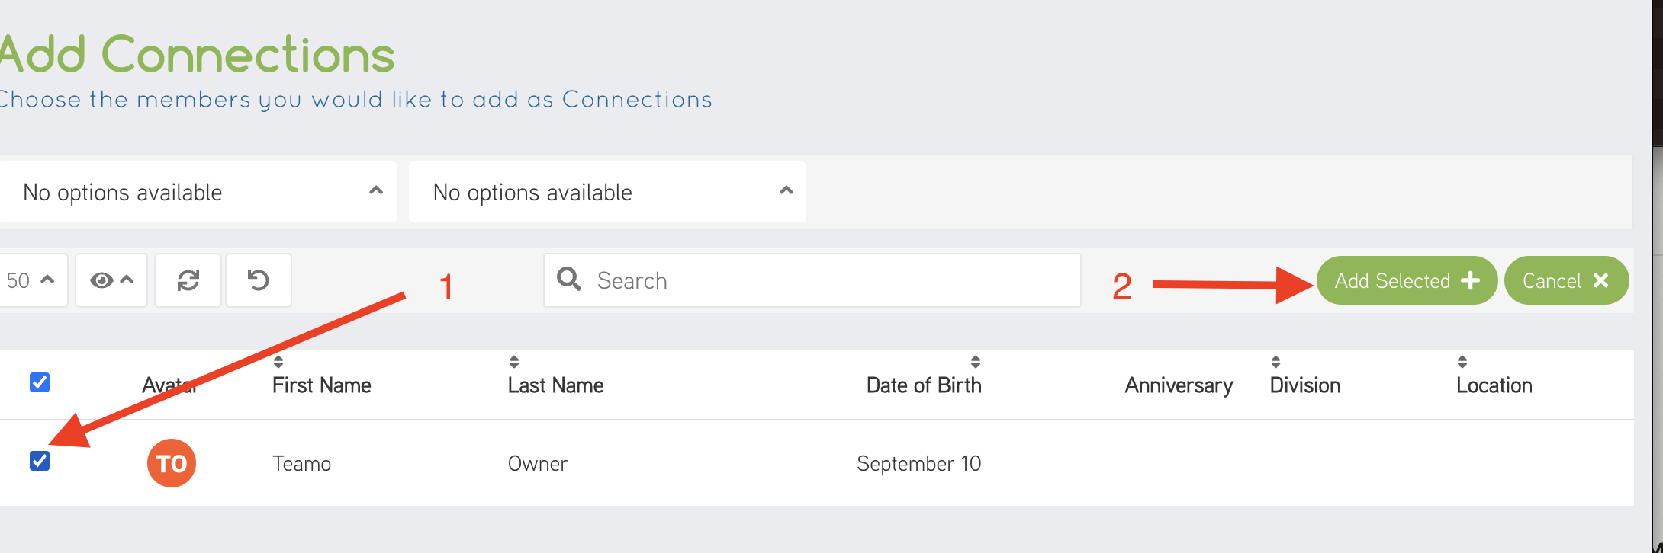Click the TO avatar circle
1663x553 pixels.
pos(172,463)
